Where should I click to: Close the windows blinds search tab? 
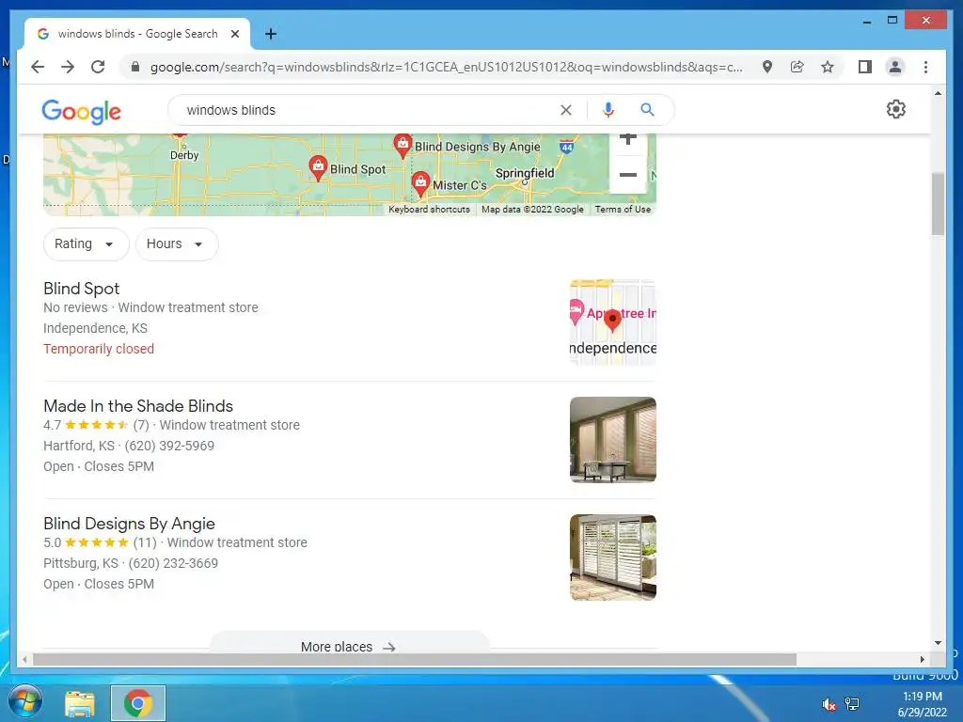234,34
